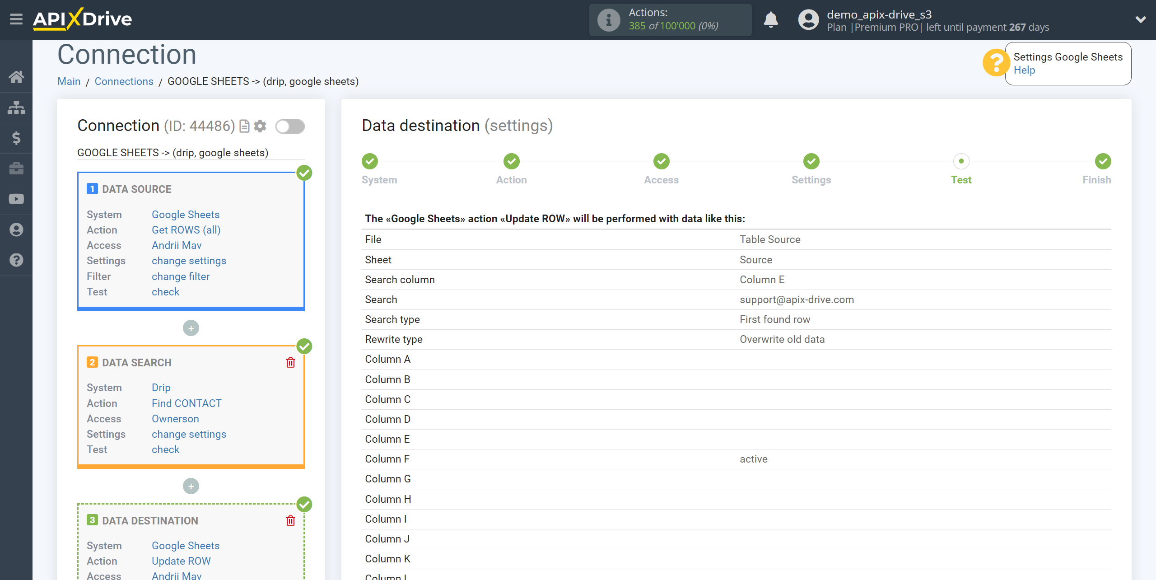Open Update ROW action
1156x580 pixels.
[181, 561]
